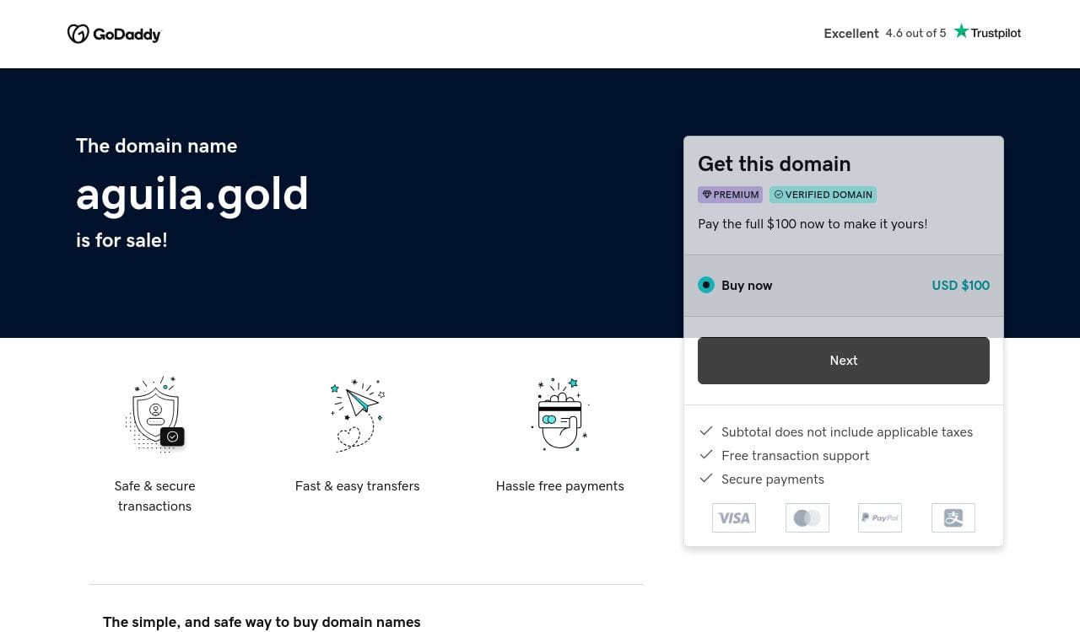1080x632 pixels.
Task: Click the Visa card icon
Action: coord(734,517)
